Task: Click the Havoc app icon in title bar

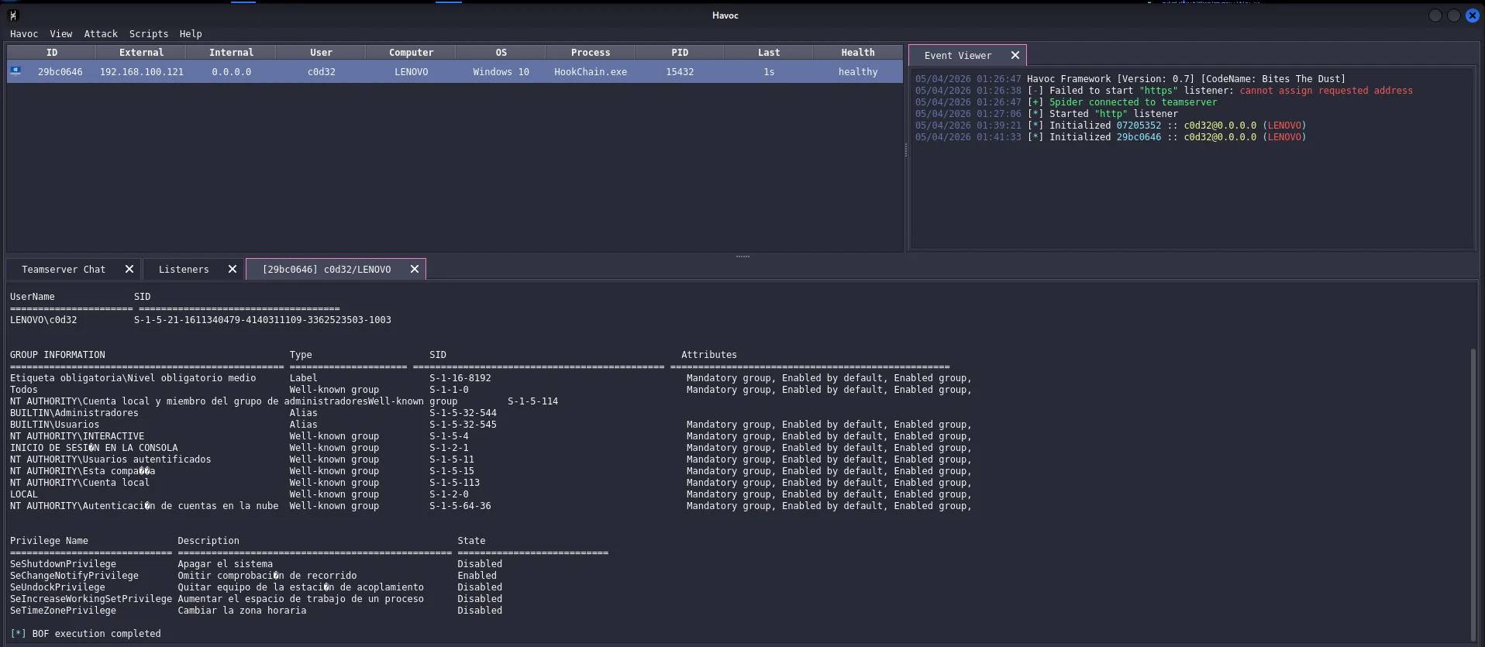Action: [x=13, y=15]
